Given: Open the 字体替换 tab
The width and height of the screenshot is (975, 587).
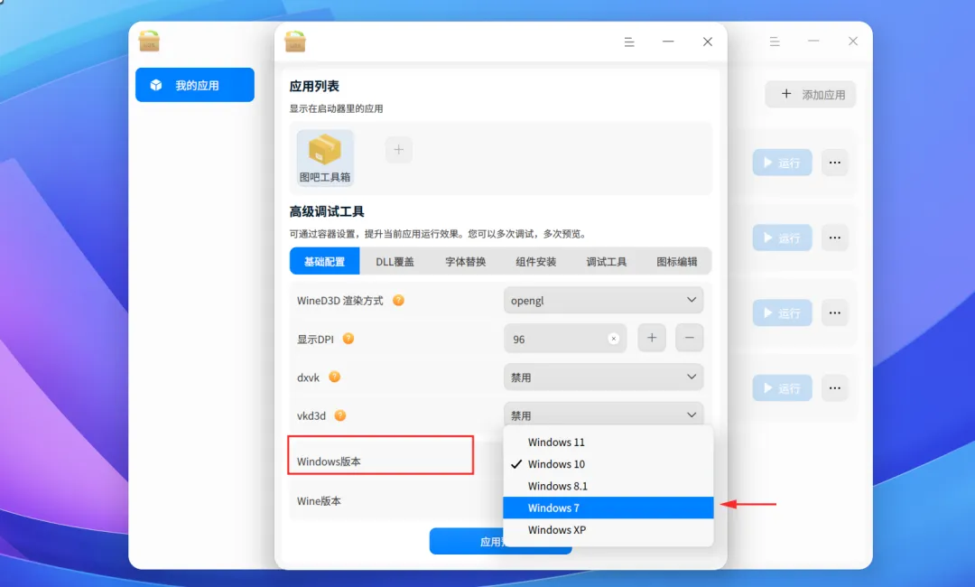Looking at the screenshot, I should 465,262.
